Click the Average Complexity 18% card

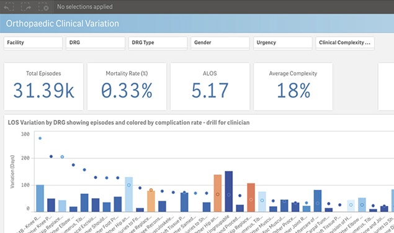(293, 86)
